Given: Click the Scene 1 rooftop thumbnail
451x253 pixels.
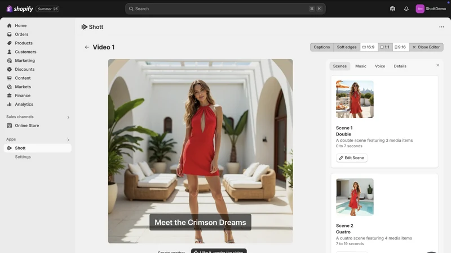Looking at the screenshot, I should coord(355,100).
